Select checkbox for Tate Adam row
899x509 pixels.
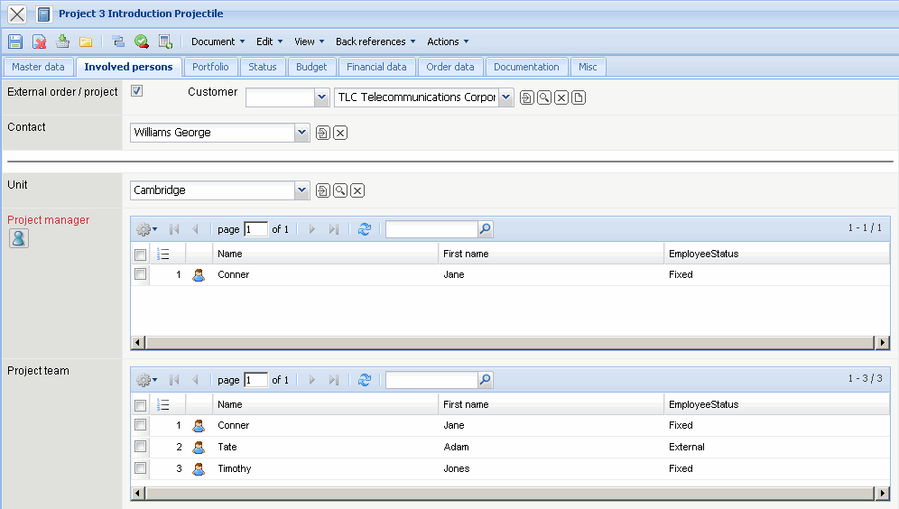pyautogui.click(x=141, y=447)
